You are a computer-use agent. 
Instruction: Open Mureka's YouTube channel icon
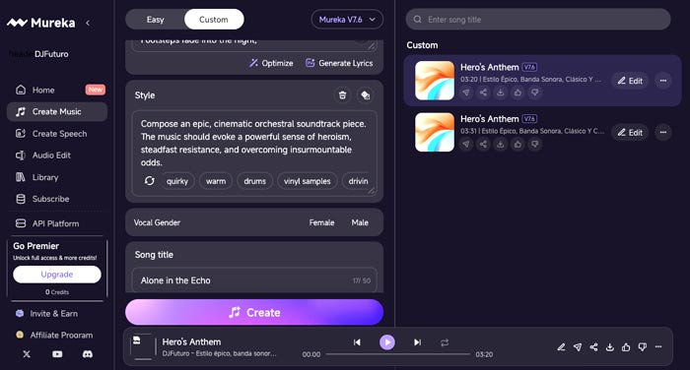pos(57,353)
